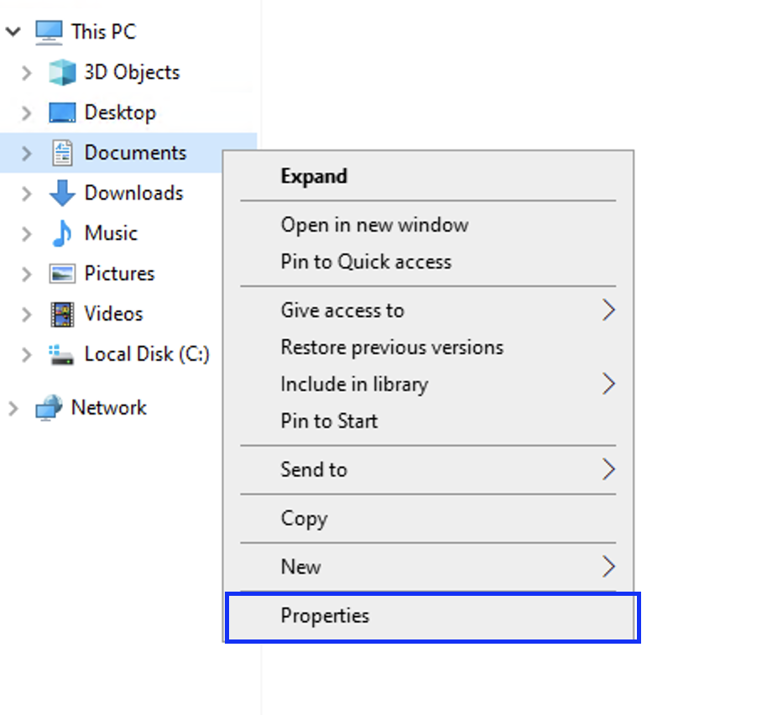Screen dimensions: 772x715
Task: Click Open in new window
Action: 374,225
